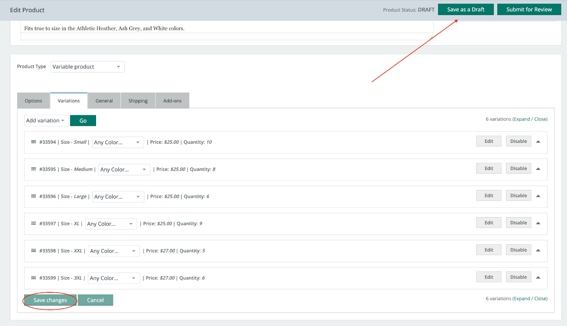Collapse the XXL variation row arrow
The image size is (567, 326).
(x=538, y=250)
